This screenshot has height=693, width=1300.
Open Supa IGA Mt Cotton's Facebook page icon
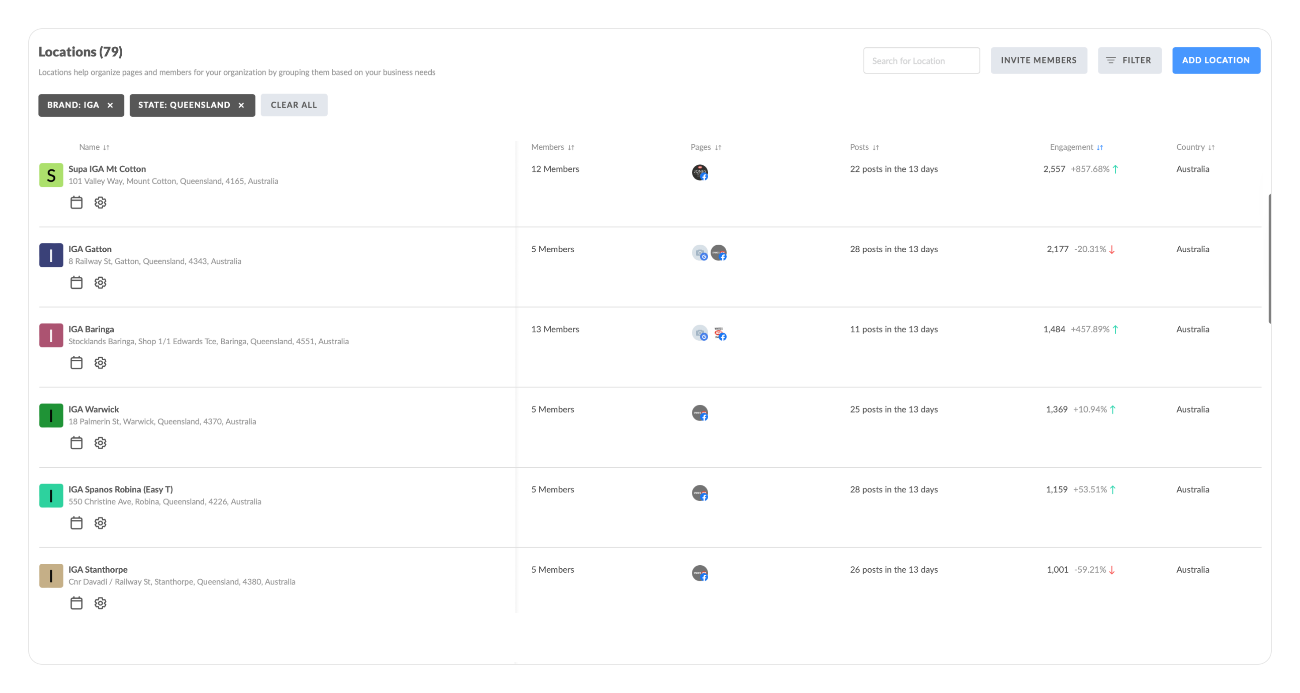(x=699, y=172)
